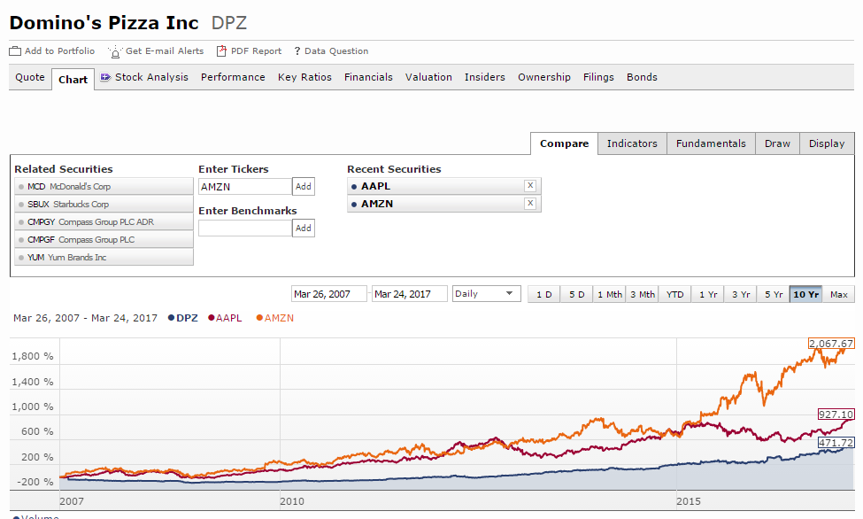The image size is (863, 519).
Task: Set chart range to Max
Action: pyautogui.click(x=839, y=294)
